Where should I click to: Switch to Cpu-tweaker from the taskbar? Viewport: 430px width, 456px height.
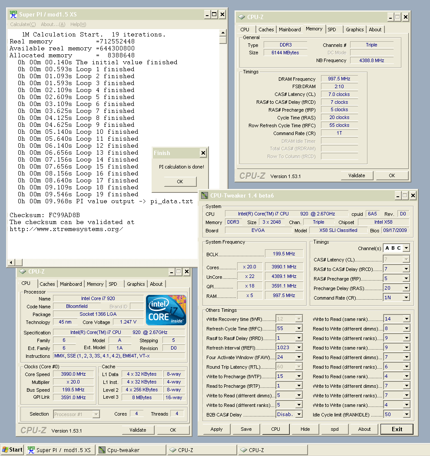[131, 450]
